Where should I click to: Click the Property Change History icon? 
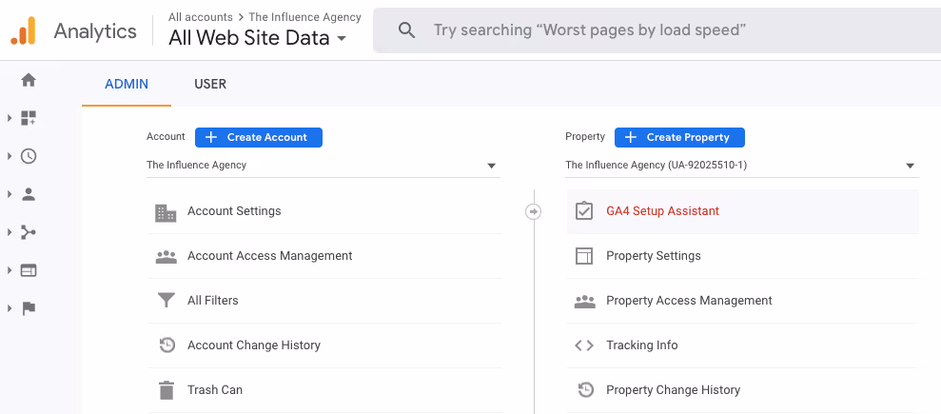585,390
